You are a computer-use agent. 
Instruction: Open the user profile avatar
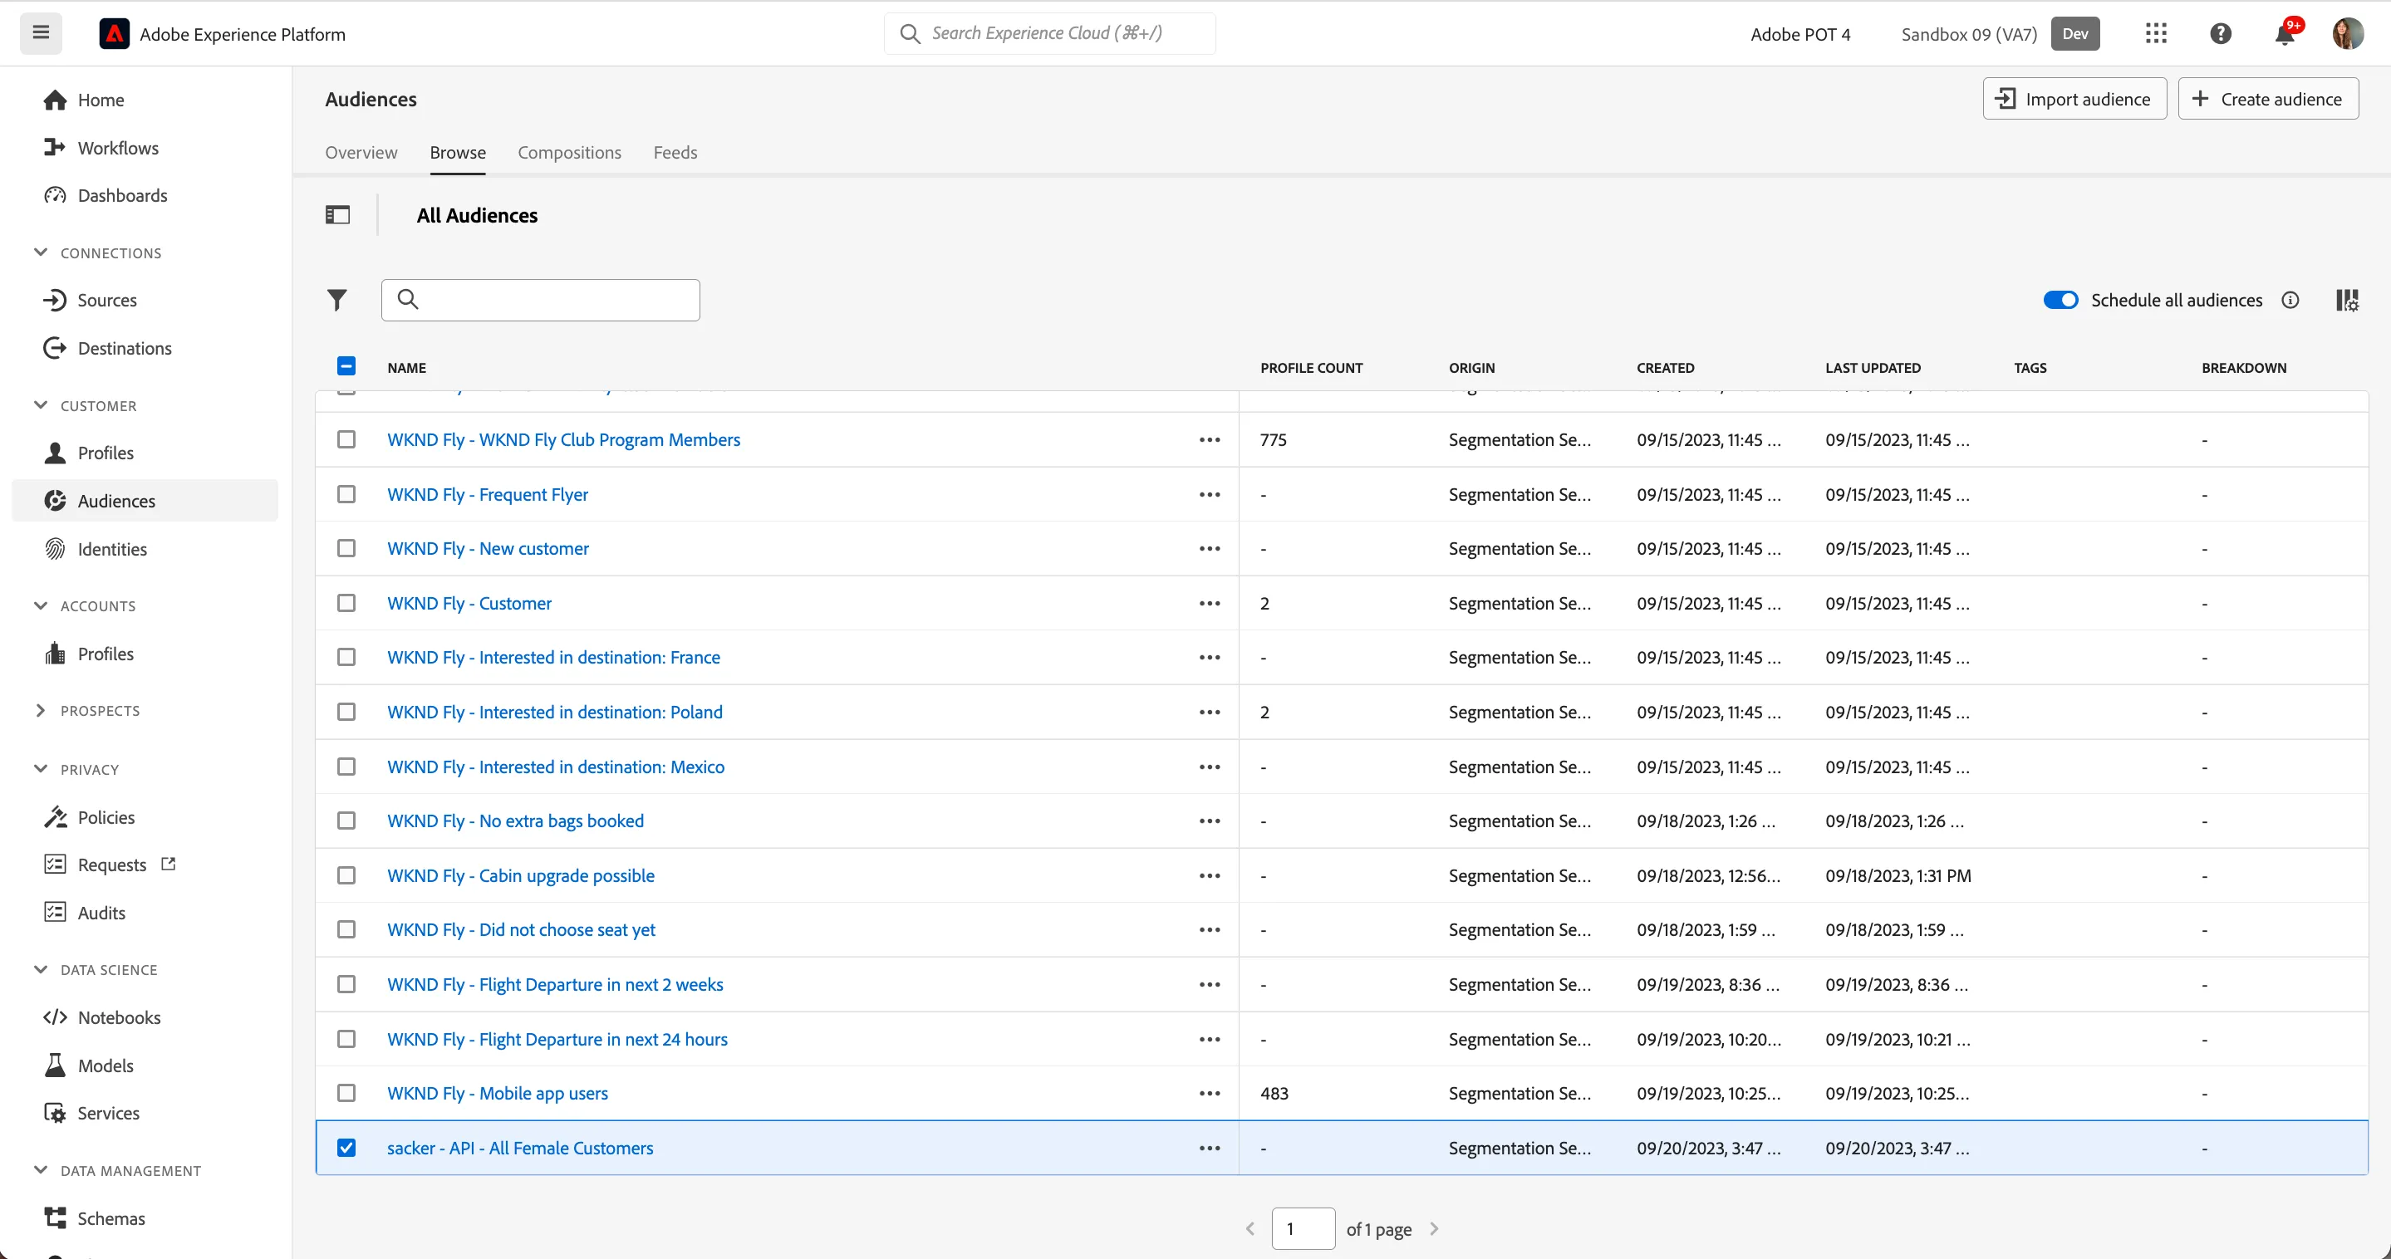[x=2349, y=33]
